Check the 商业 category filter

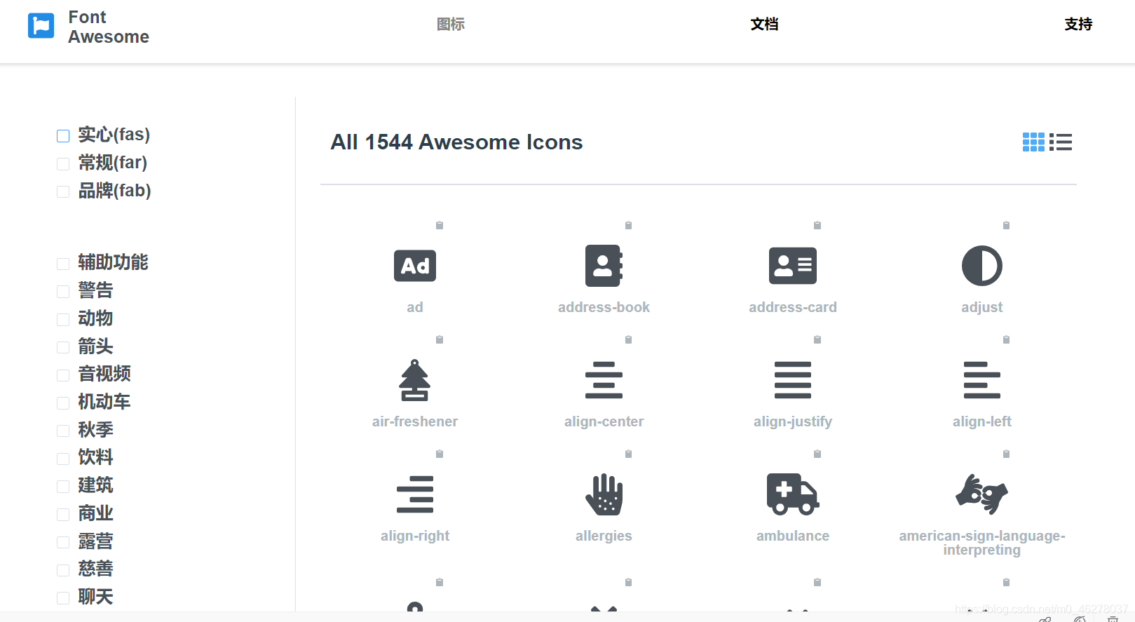click(63, 515)
